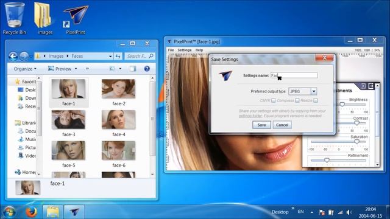
Task: Select Favorites in navigation pane
Action: 26,82
